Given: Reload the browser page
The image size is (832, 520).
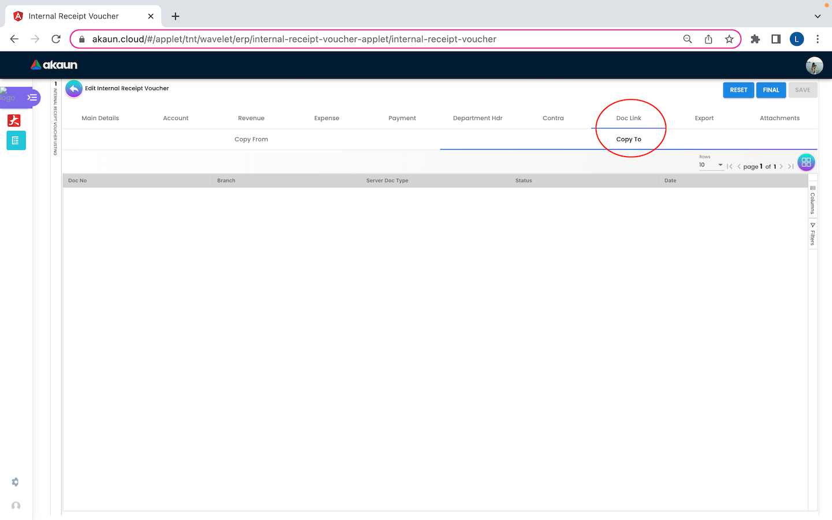Looking at the screenshot, I should point(56,39).
